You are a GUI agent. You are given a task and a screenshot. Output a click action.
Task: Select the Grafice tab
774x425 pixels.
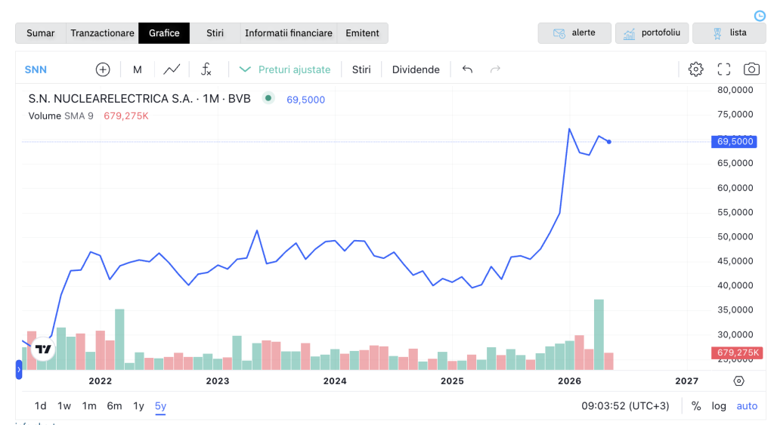[164, 33]
